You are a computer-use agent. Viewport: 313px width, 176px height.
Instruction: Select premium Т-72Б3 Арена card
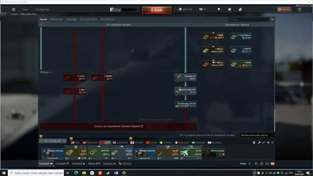coord(241,37)
